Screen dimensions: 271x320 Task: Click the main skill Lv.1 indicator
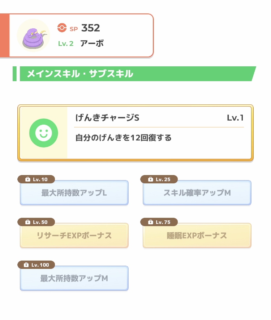point(235,118)
